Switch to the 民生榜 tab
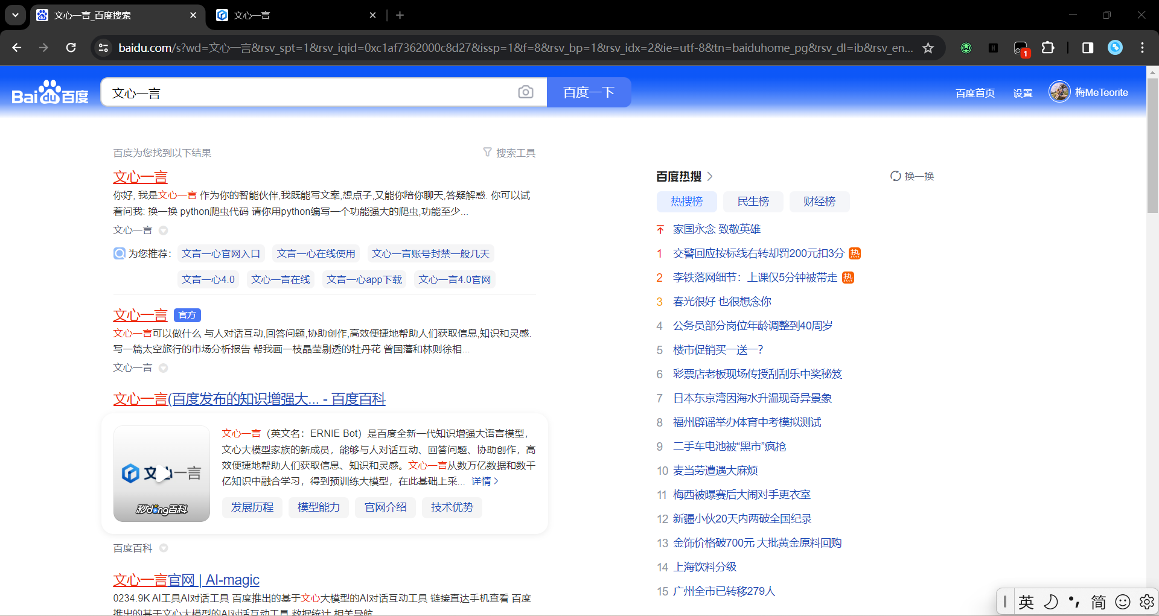Image resolution: width=1159 pixels, height=616 pixels. [753, 202]
